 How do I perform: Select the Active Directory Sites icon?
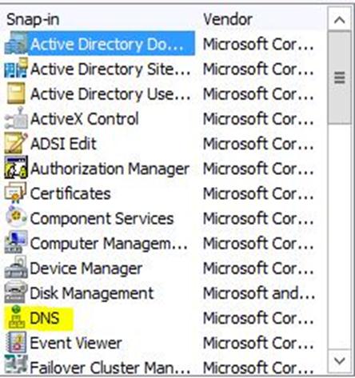[15, 69]
